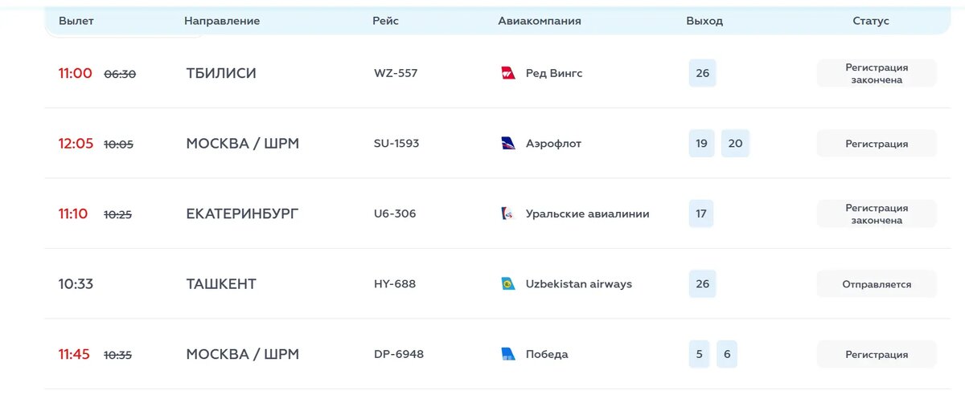Click the Pobeda airline logo
Viewport: 965px width, 407px height.
pyautogui.click(x=508, y=354)
